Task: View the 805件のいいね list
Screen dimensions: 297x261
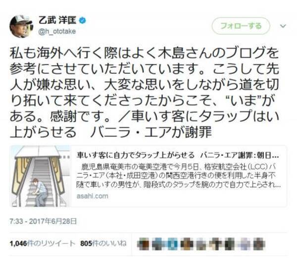Action: click(103, 243)
